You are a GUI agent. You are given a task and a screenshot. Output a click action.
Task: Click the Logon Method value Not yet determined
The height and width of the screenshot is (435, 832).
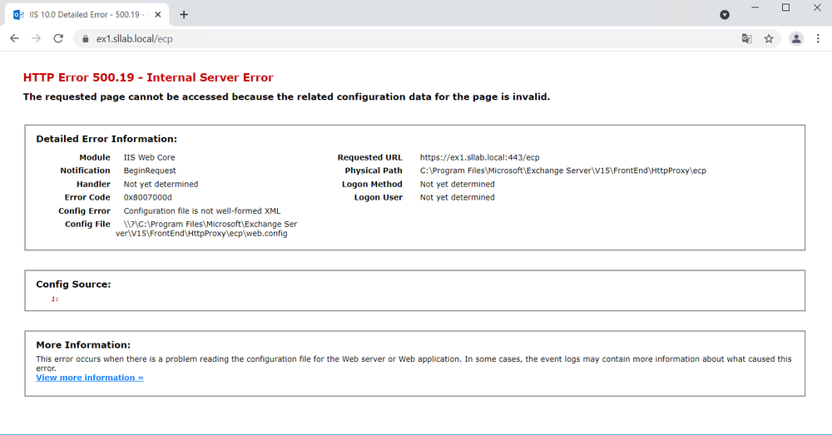click(x=458, y=184)
